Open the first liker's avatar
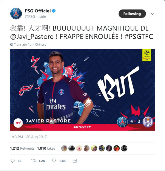This screenshot has width=165, height=171. 64,148
